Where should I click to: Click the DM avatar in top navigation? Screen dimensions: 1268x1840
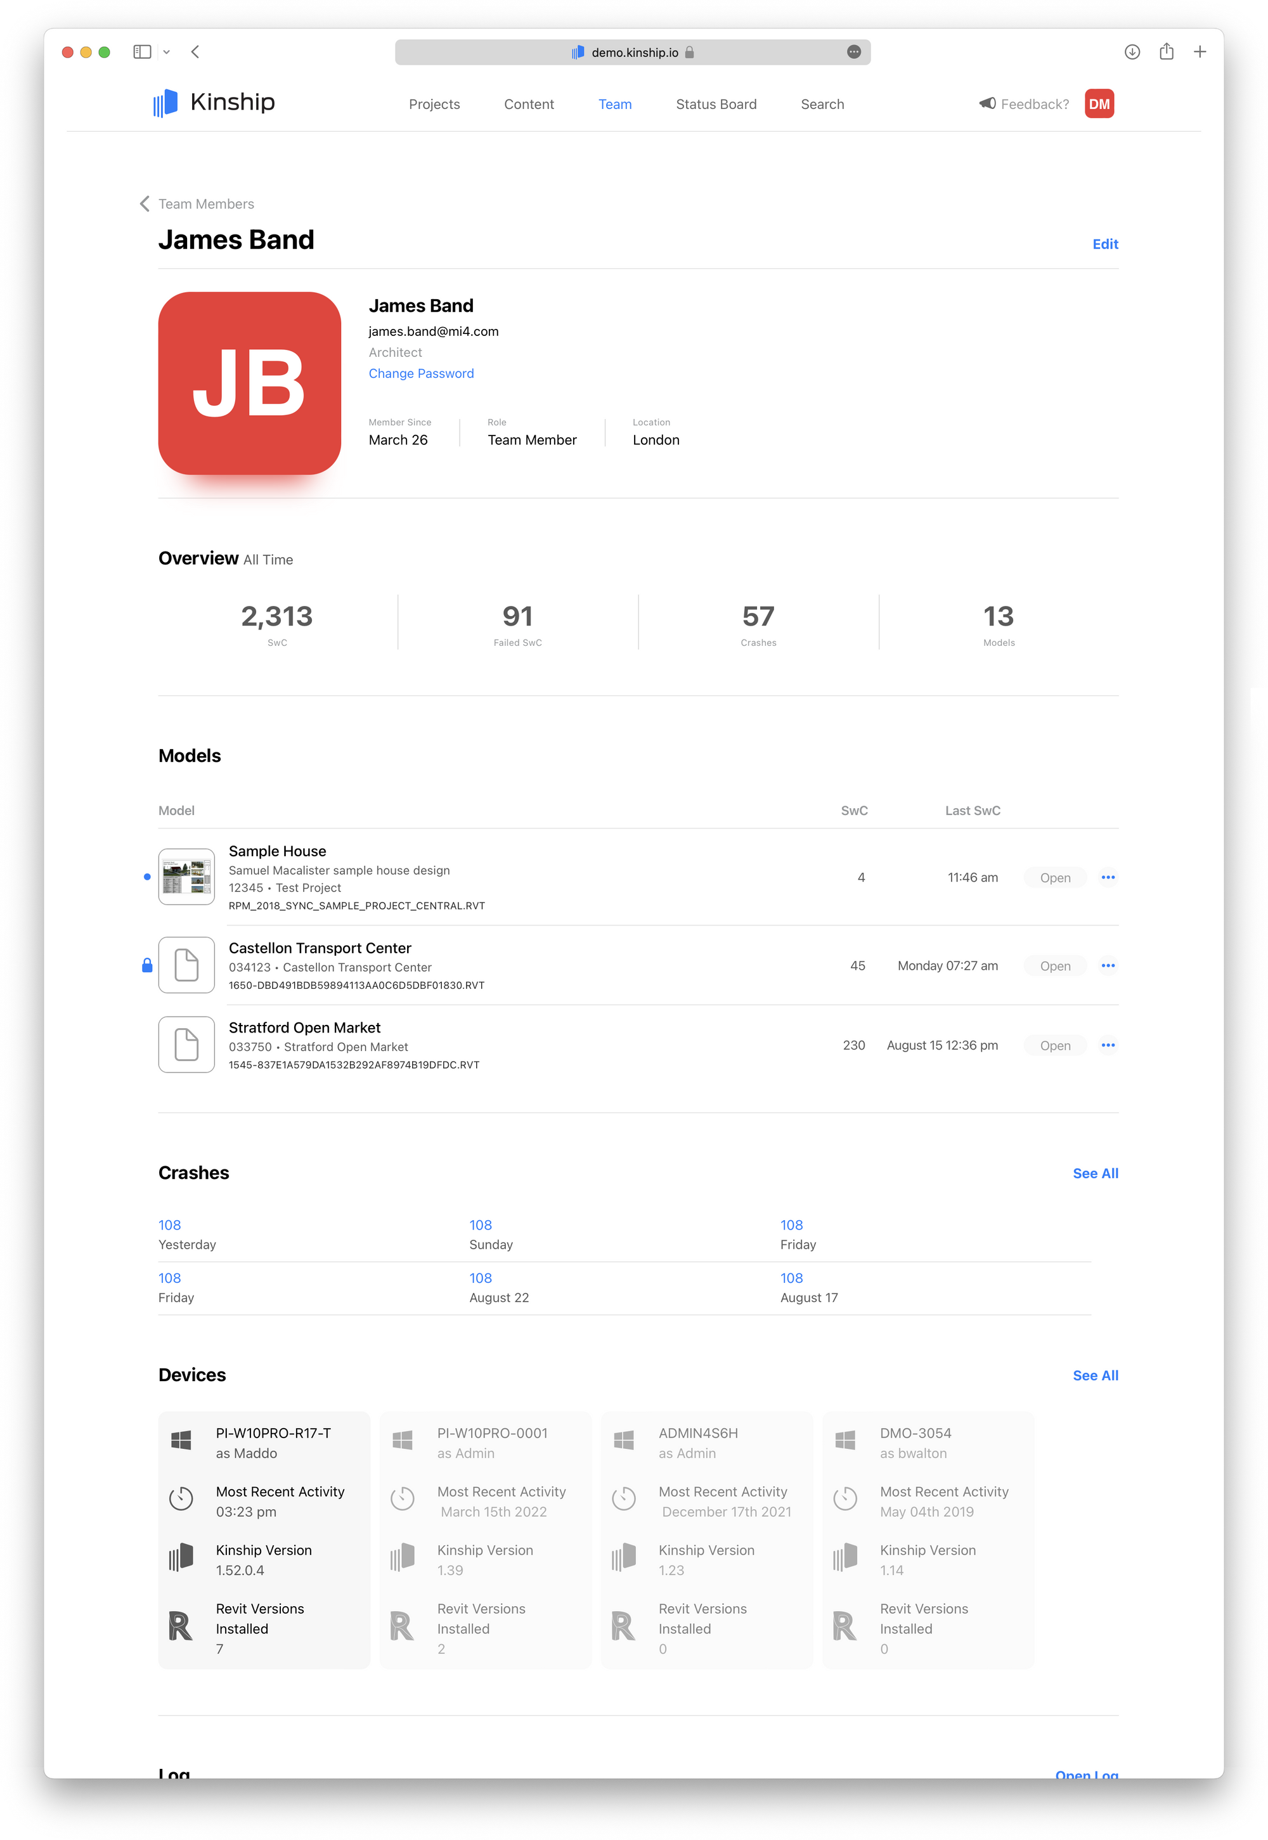(1099, 102)
